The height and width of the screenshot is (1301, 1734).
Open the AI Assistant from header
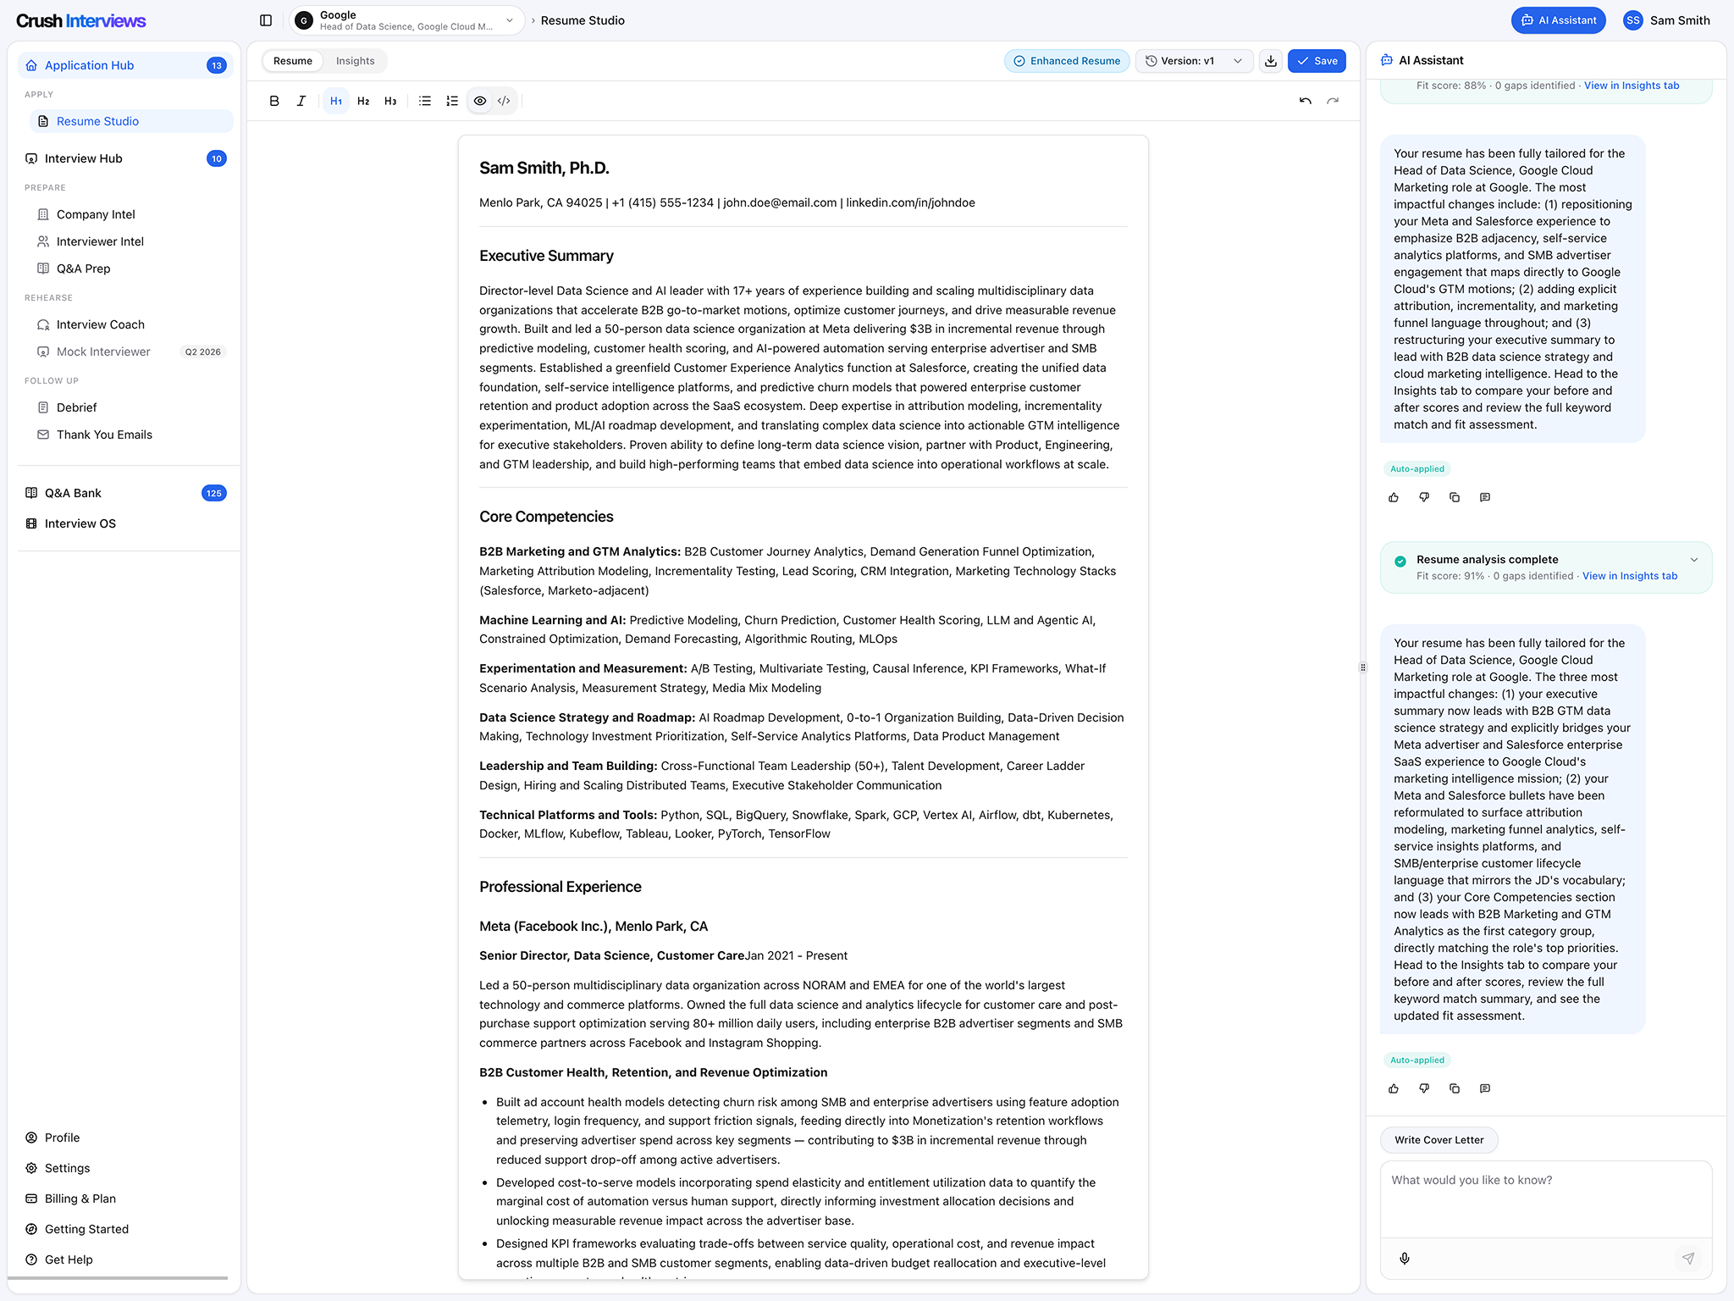[1558, 20]
